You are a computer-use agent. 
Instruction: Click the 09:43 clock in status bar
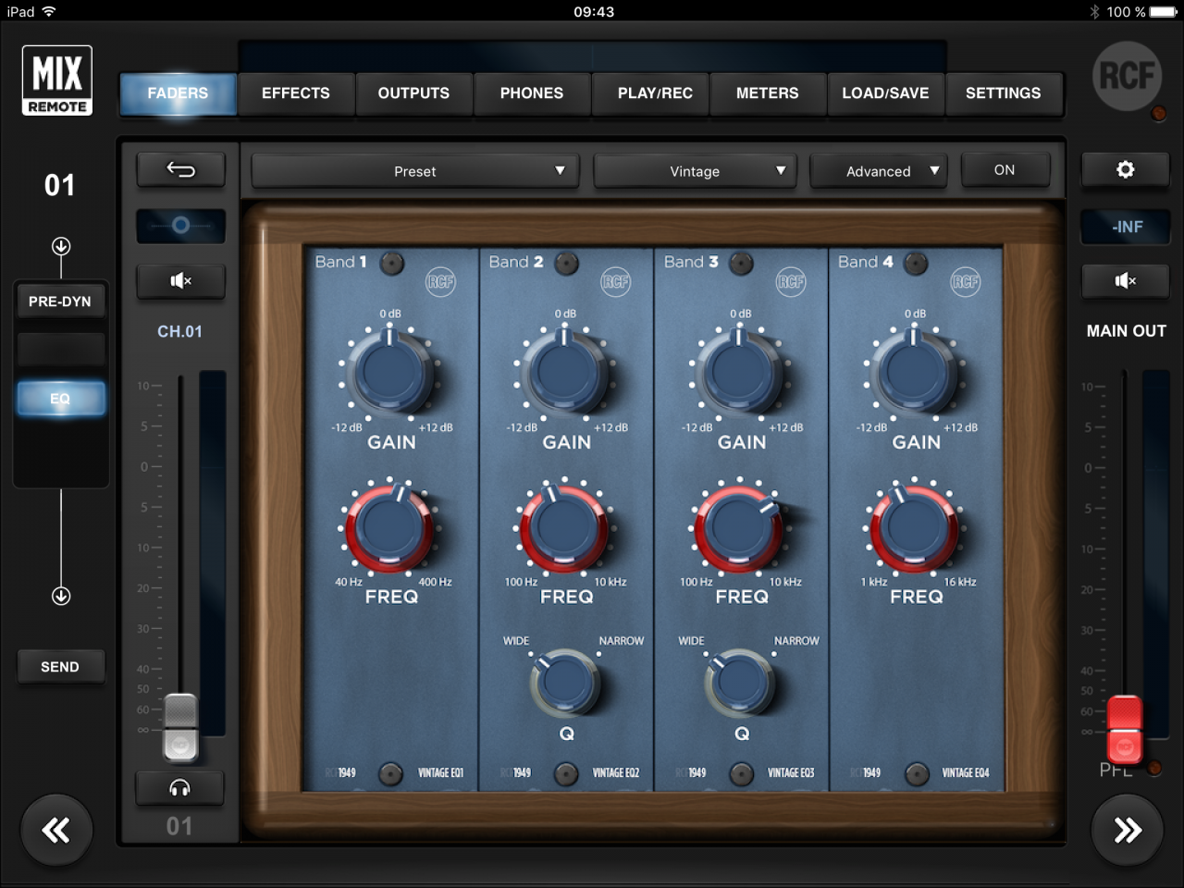[594, 12]
